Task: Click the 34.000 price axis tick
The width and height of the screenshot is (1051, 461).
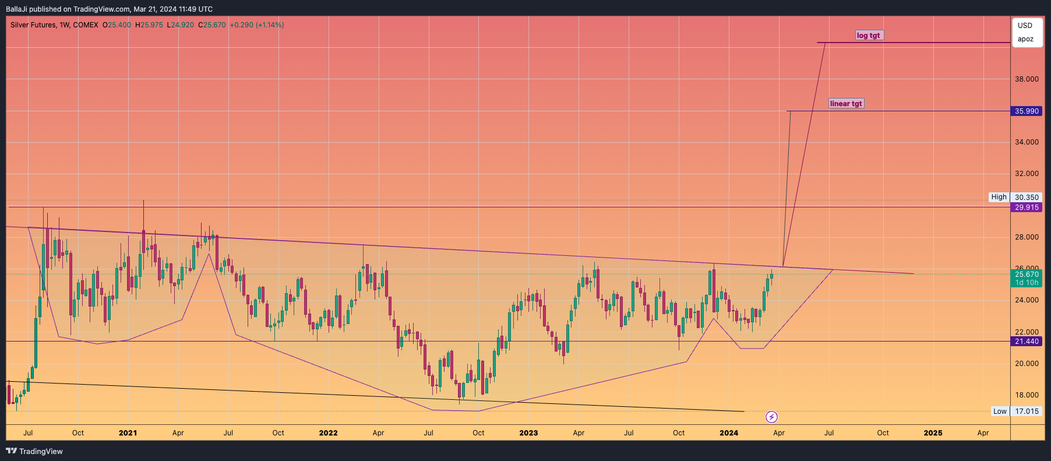Action: 1027,142
